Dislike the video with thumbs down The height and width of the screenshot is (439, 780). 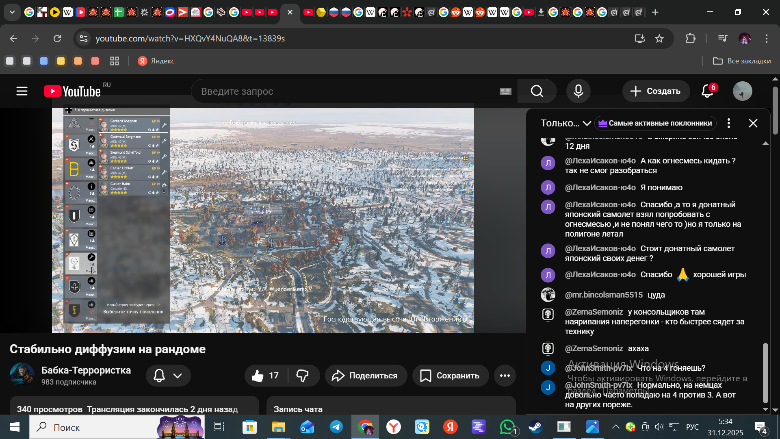point(303,376)
